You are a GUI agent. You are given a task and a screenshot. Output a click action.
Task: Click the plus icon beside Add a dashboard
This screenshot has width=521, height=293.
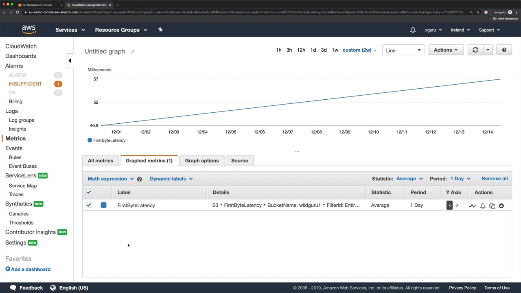point(8,269)
